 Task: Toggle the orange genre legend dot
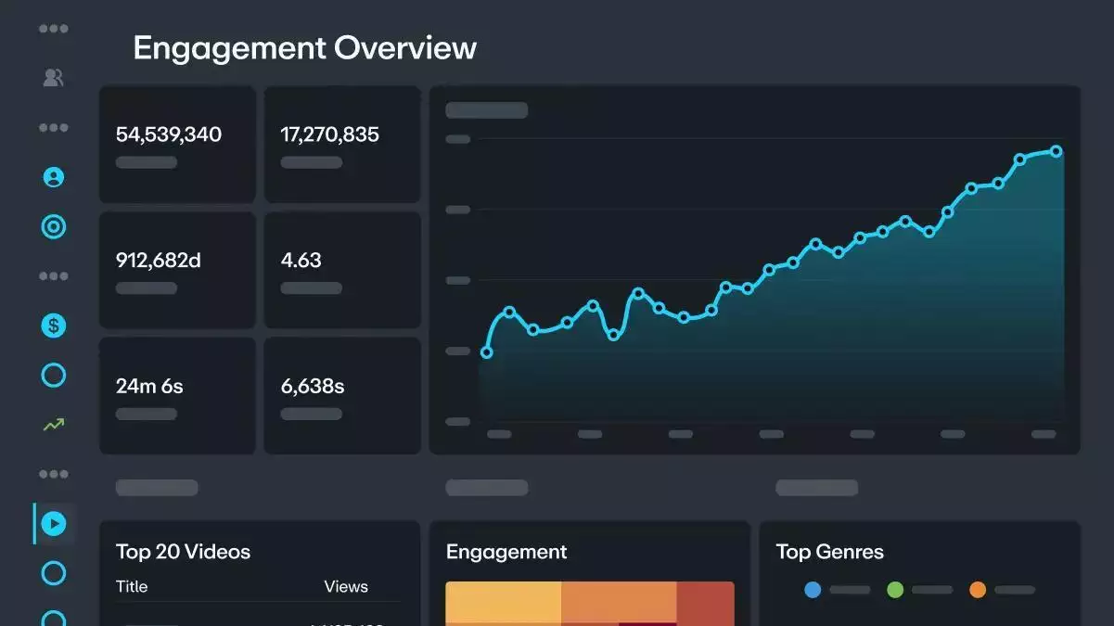click(978, 590)
